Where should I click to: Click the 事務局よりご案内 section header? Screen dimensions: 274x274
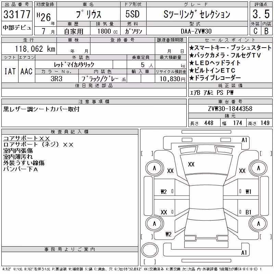tap(70, 249)
